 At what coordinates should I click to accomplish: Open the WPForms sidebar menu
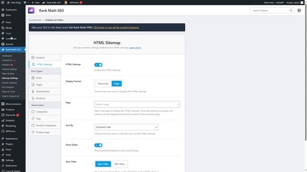click(x=13, y=131)
